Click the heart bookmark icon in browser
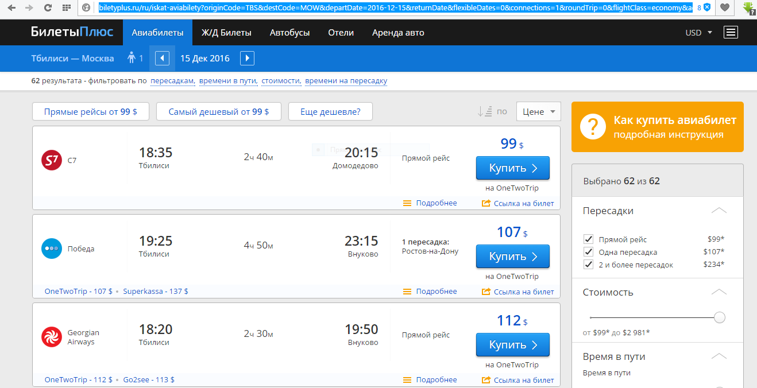The image size is (757, 388). tap(725, 8)
